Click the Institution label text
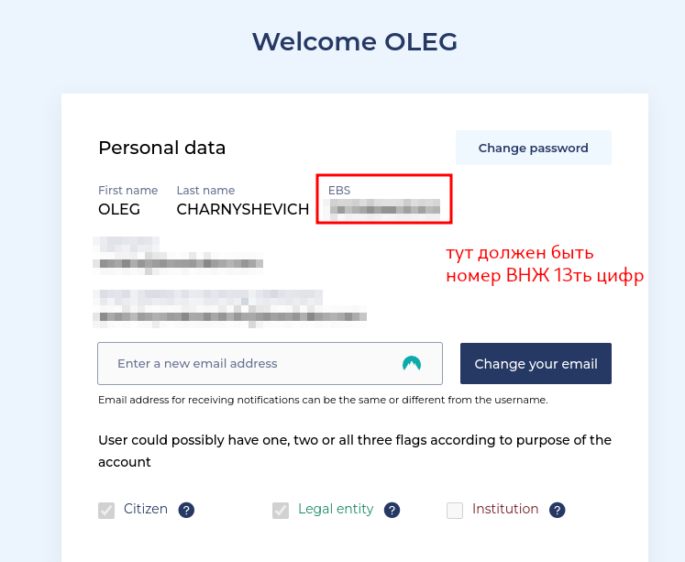 505,509
